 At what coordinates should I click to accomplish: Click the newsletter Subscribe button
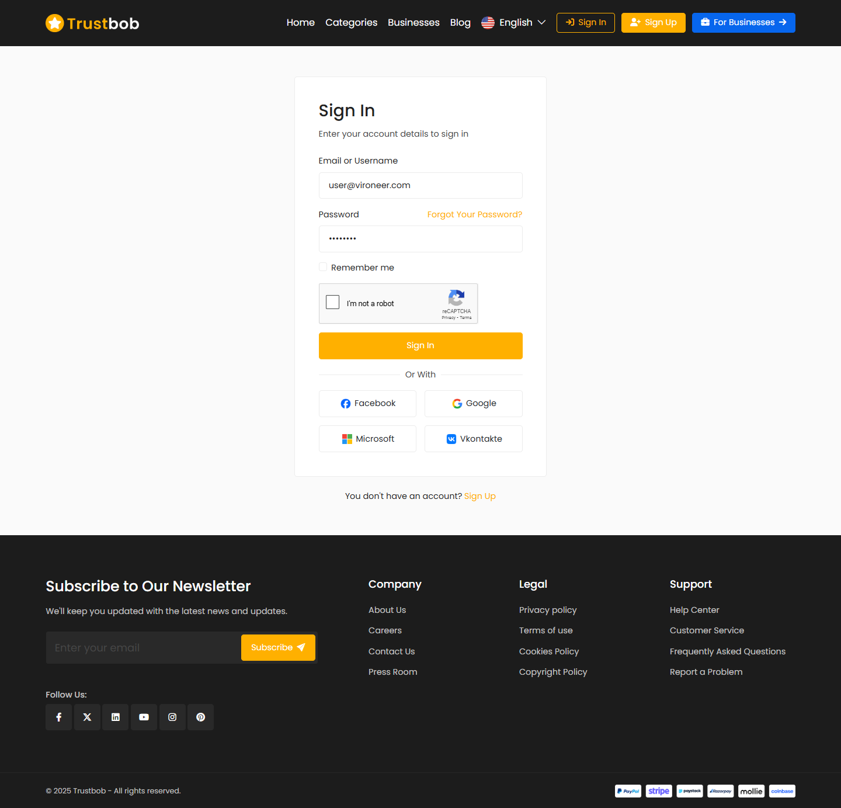(278, 648)
